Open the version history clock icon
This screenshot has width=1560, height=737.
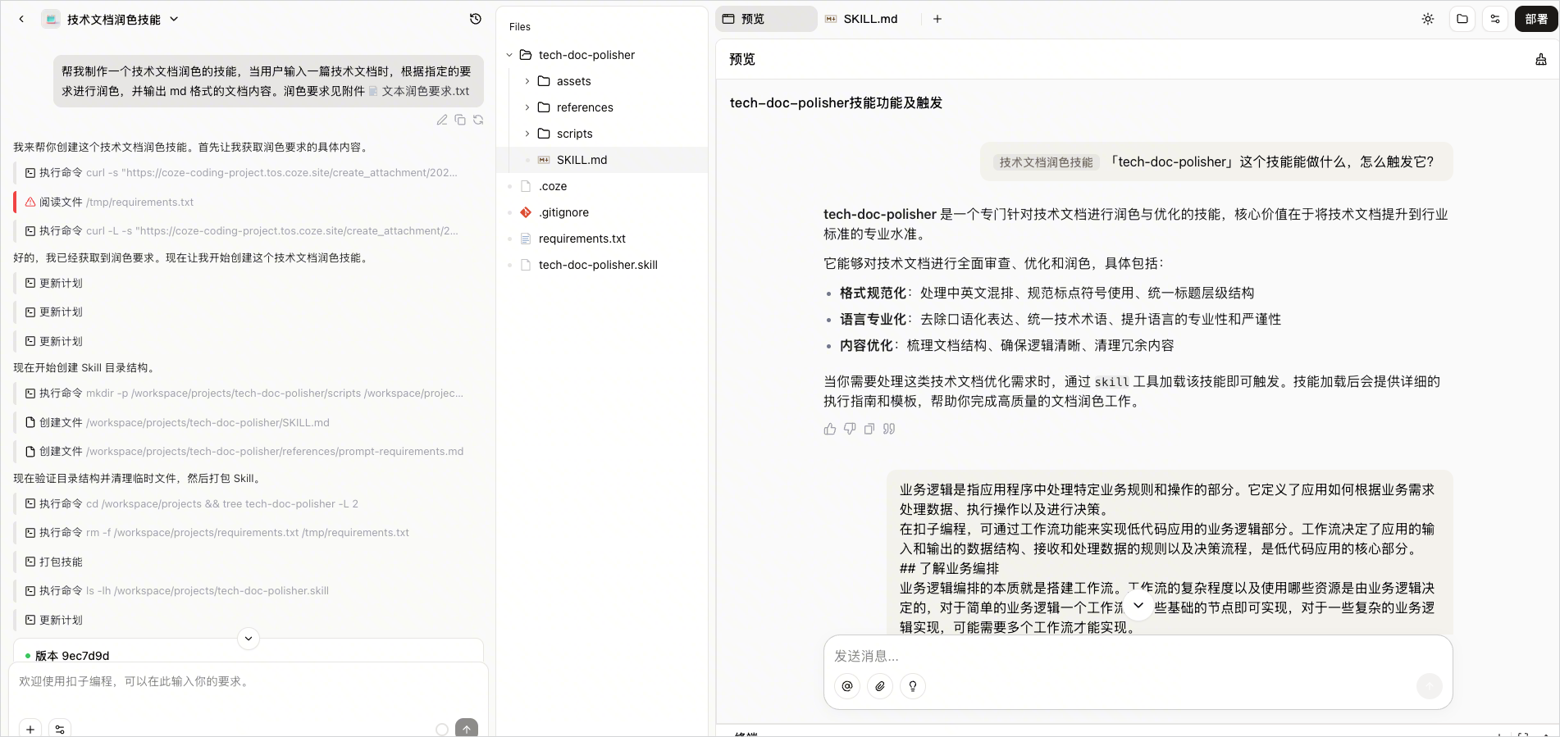pos(475,19)
